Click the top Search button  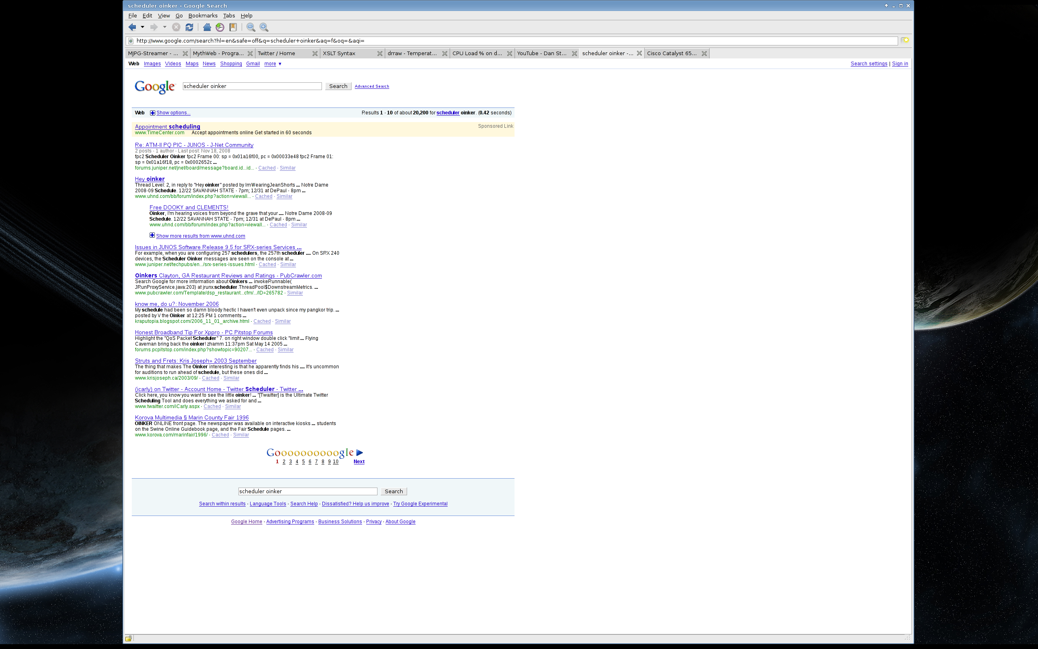pyautogui.click(x=338, y=86)
